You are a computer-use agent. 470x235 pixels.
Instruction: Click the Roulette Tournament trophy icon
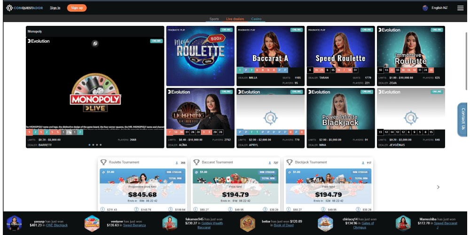point(103,162)
